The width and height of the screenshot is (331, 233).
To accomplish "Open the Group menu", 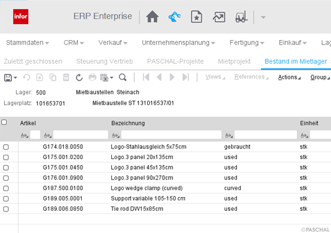I will (x=320, y=78).
